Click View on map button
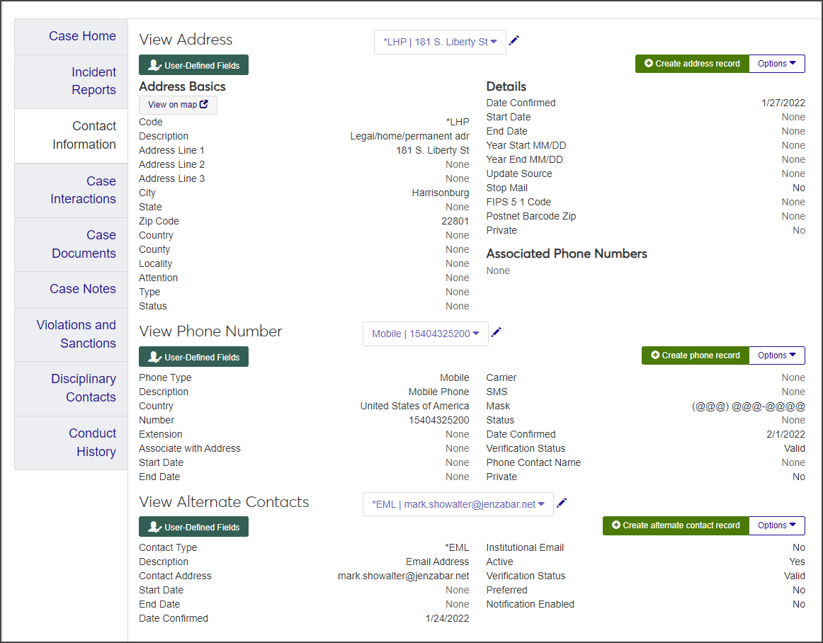The height and width of the screenshot is (643, 823). pyautogui.click(x=178, y=105)
